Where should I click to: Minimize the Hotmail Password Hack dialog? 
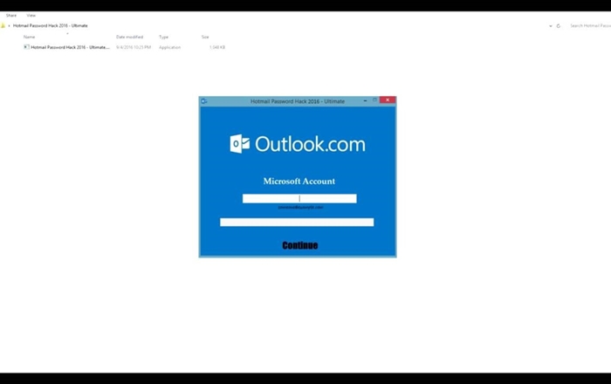click(365, 100)
